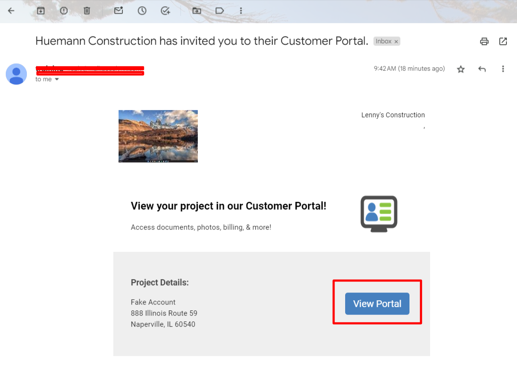Mark the email as unread
This screenshot has width=517, height=368.
click(119, 11)
